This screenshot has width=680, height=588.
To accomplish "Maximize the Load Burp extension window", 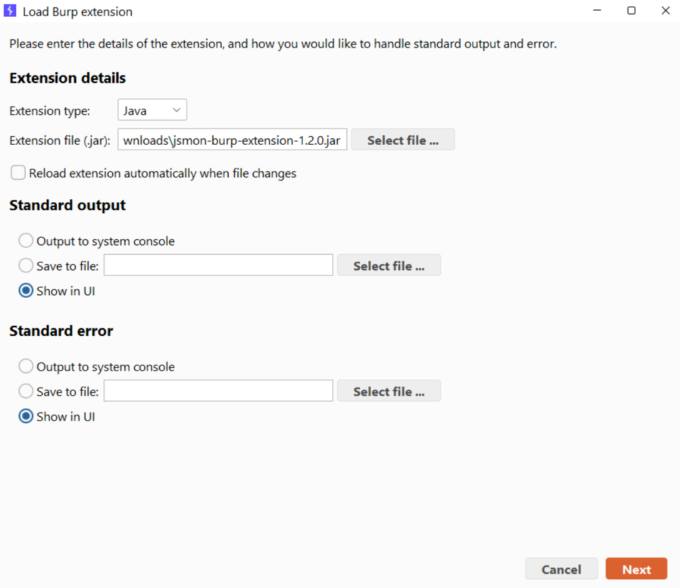I will [631, 11].
